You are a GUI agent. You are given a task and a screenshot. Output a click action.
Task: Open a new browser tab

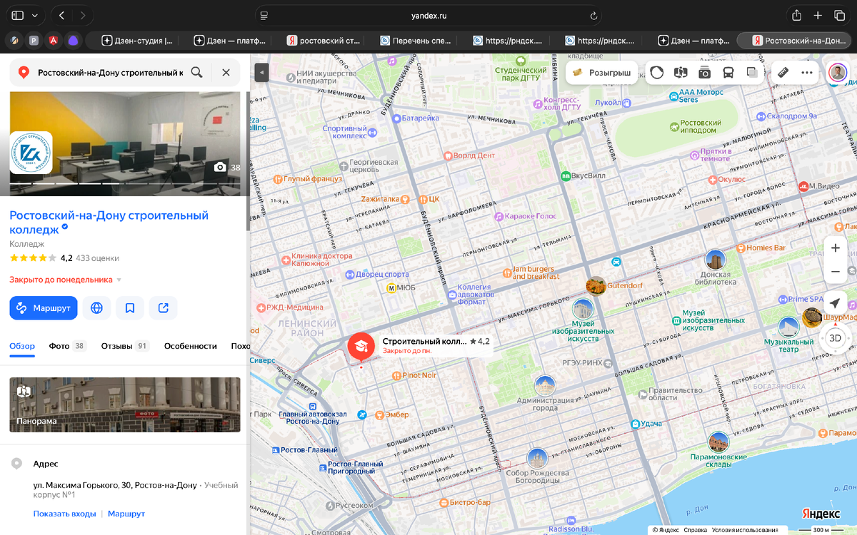coord(818,15)
